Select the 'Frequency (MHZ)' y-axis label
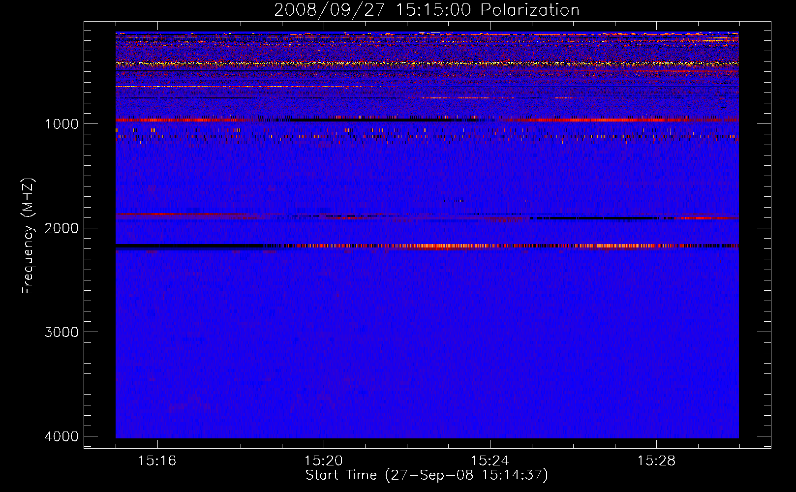Image resolution: width=796 pixels, height=492 pixels. (x=29, y=236)
